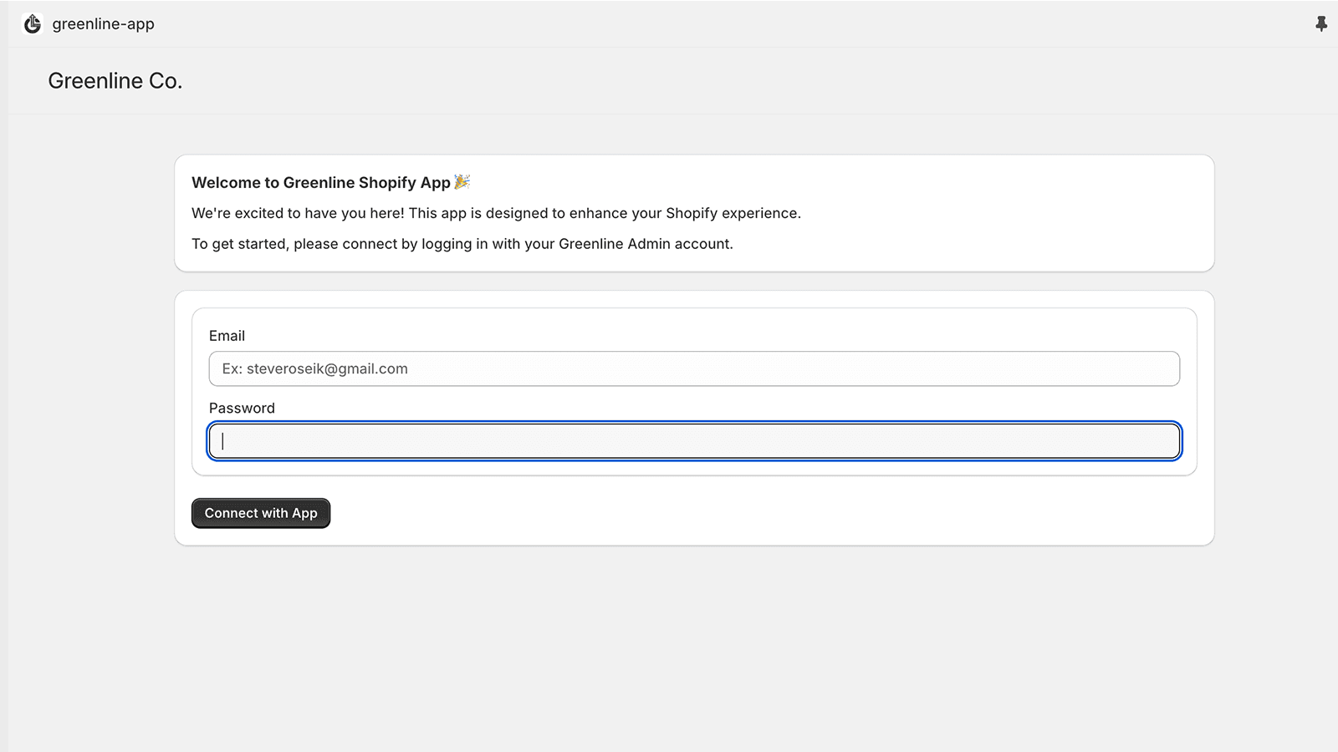This screenshot has width=1338, height=752.
Task: Pin the app with the pin icon
Action: 1321,24
